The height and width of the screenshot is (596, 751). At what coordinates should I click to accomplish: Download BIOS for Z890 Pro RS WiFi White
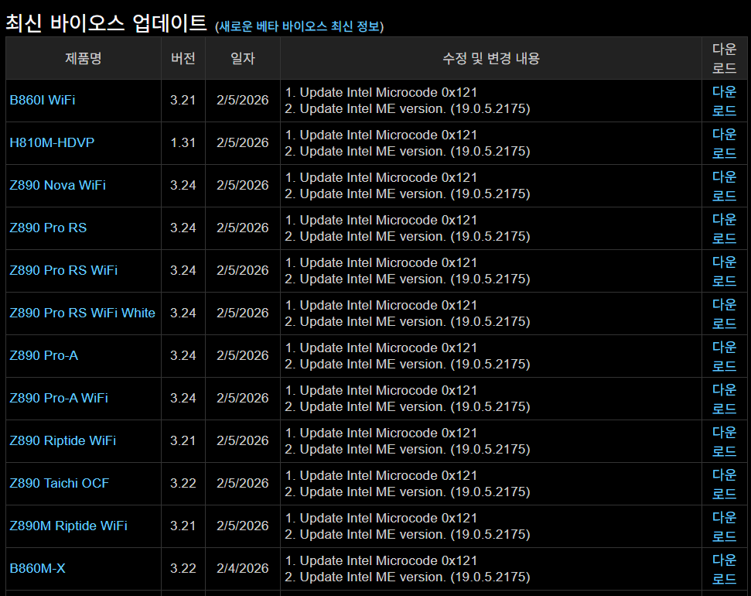[724, 313]
